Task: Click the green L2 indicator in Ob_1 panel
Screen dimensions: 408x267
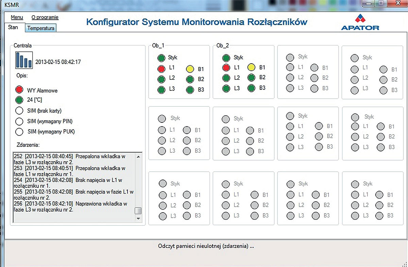Action: point(161,78)
